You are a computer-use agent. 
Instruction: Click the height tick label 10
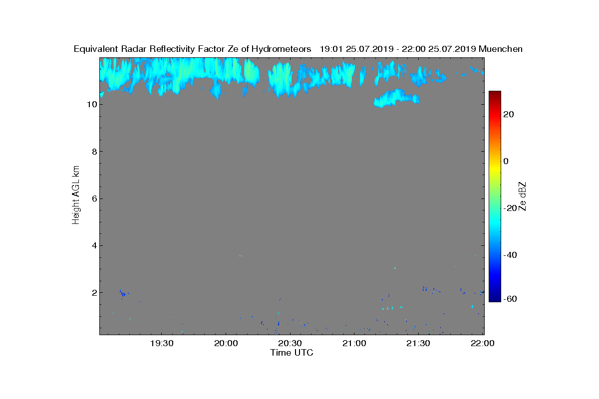pyautogui.click(x=91, y=105)
